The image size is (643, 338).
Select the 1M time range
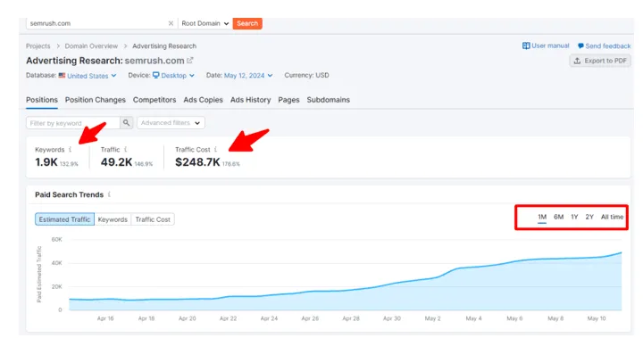(x=542, y=217)
